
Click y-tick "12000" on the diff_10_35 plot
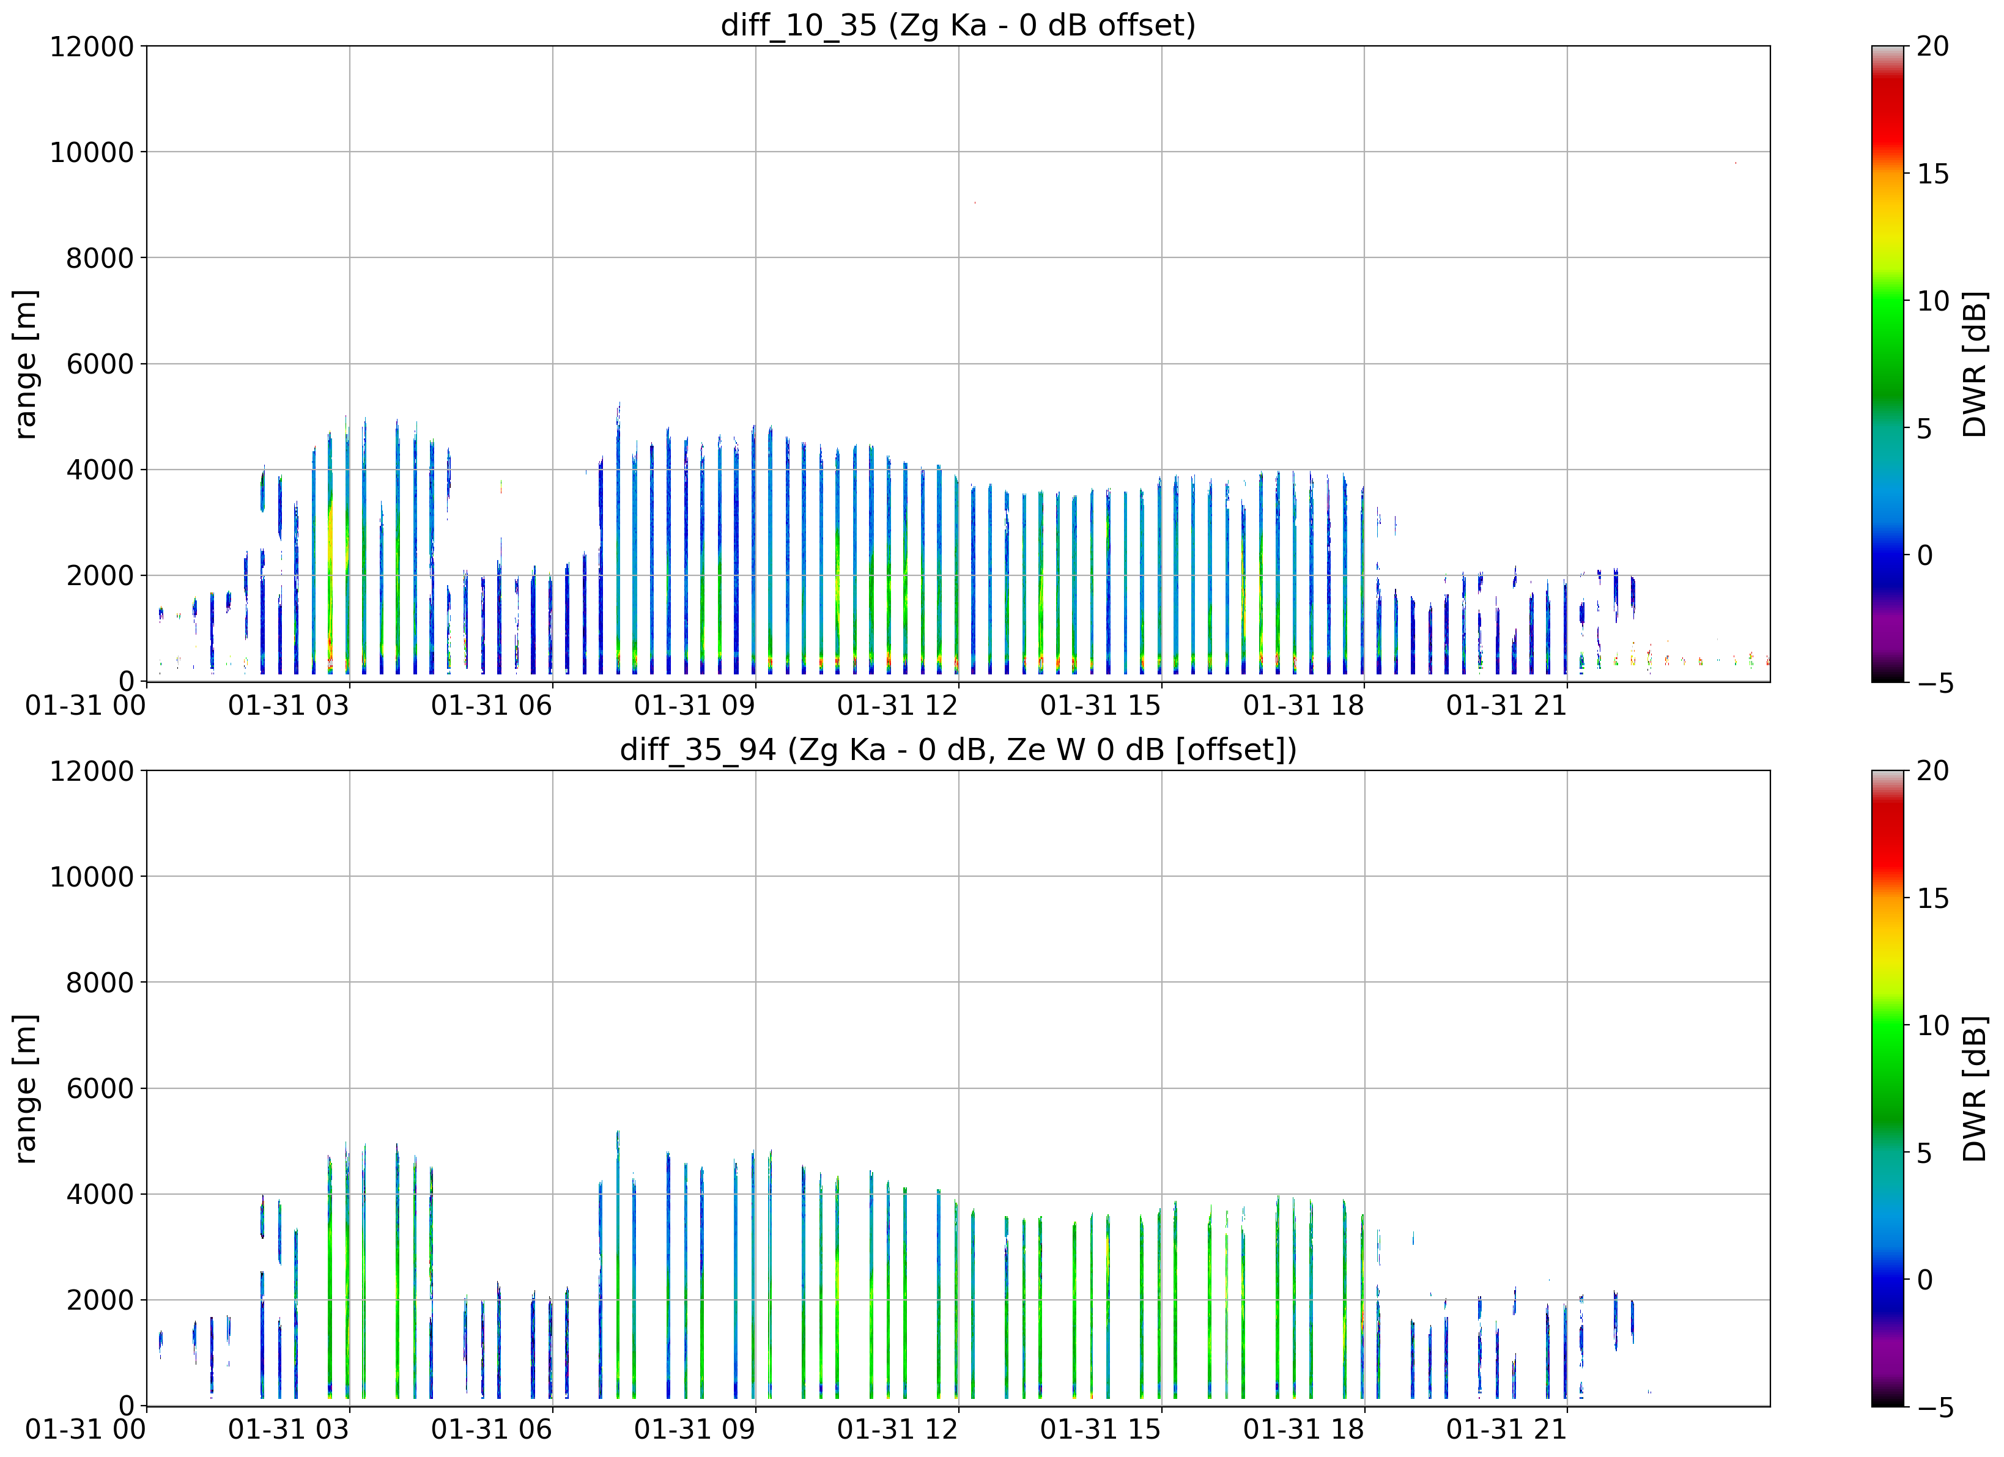91,46
